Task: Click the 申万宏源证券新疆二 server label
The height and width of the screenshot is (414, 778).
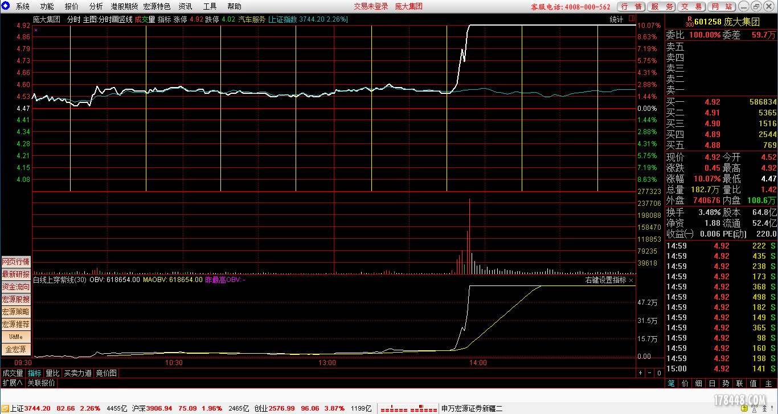Action: coord(472,408)
